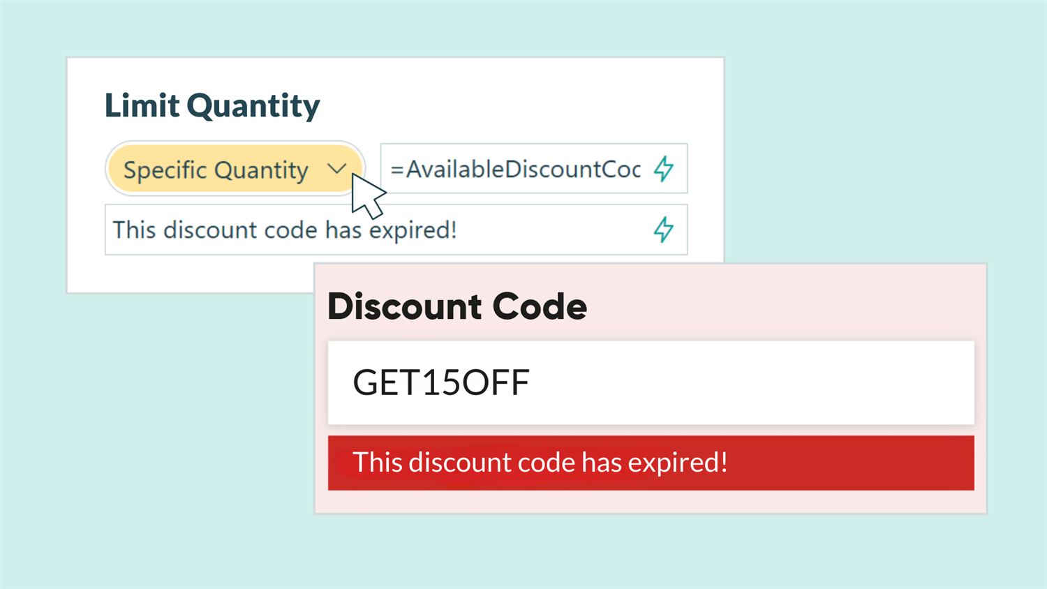This screenshot has height=589, width=1047.
Task: Focus the GET15OFF discount code field
Action: pyautogui.click(x=651, y=382)
